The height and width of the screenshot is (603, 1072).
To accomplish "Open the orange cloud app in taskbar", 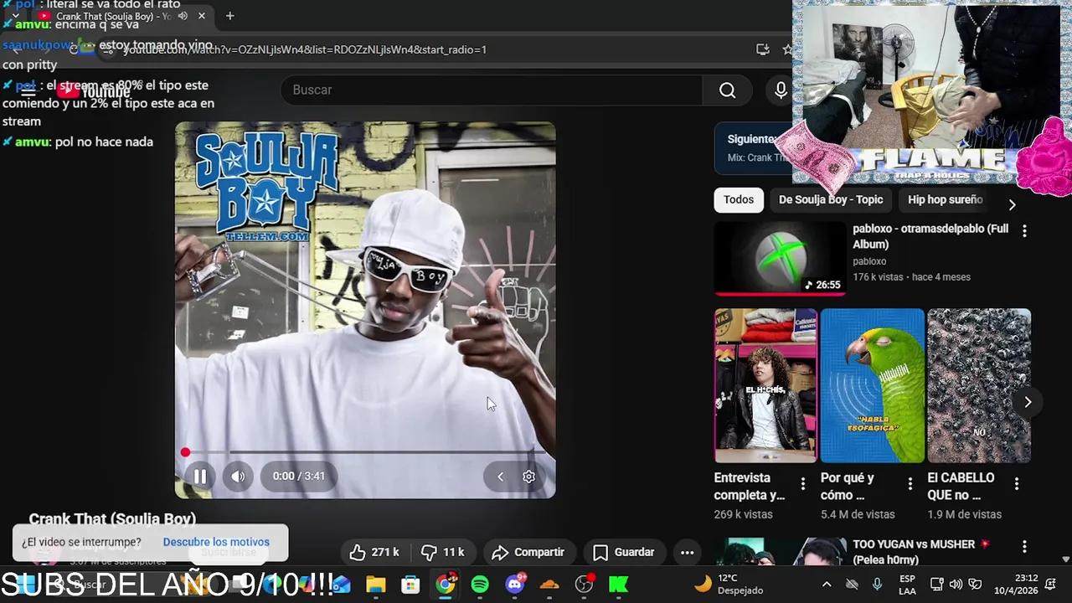I will point(549,584).
